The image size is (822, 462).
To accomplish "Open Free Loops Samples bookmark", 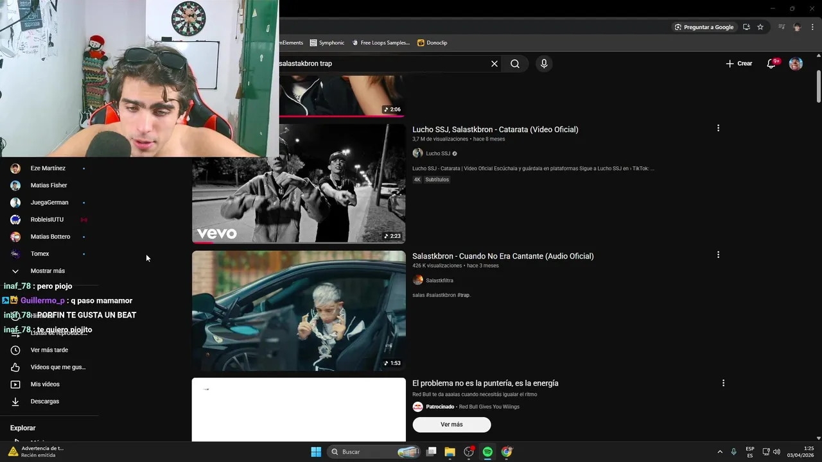I will [380, 42].
